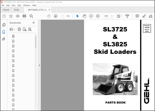Click the upload to cloud icon

point(18,16)
